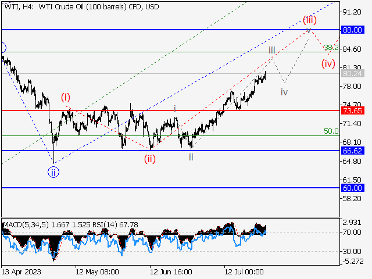Click the 91.20 price axis label
This screenshot has width=372, height=279.
pos(352,12)
